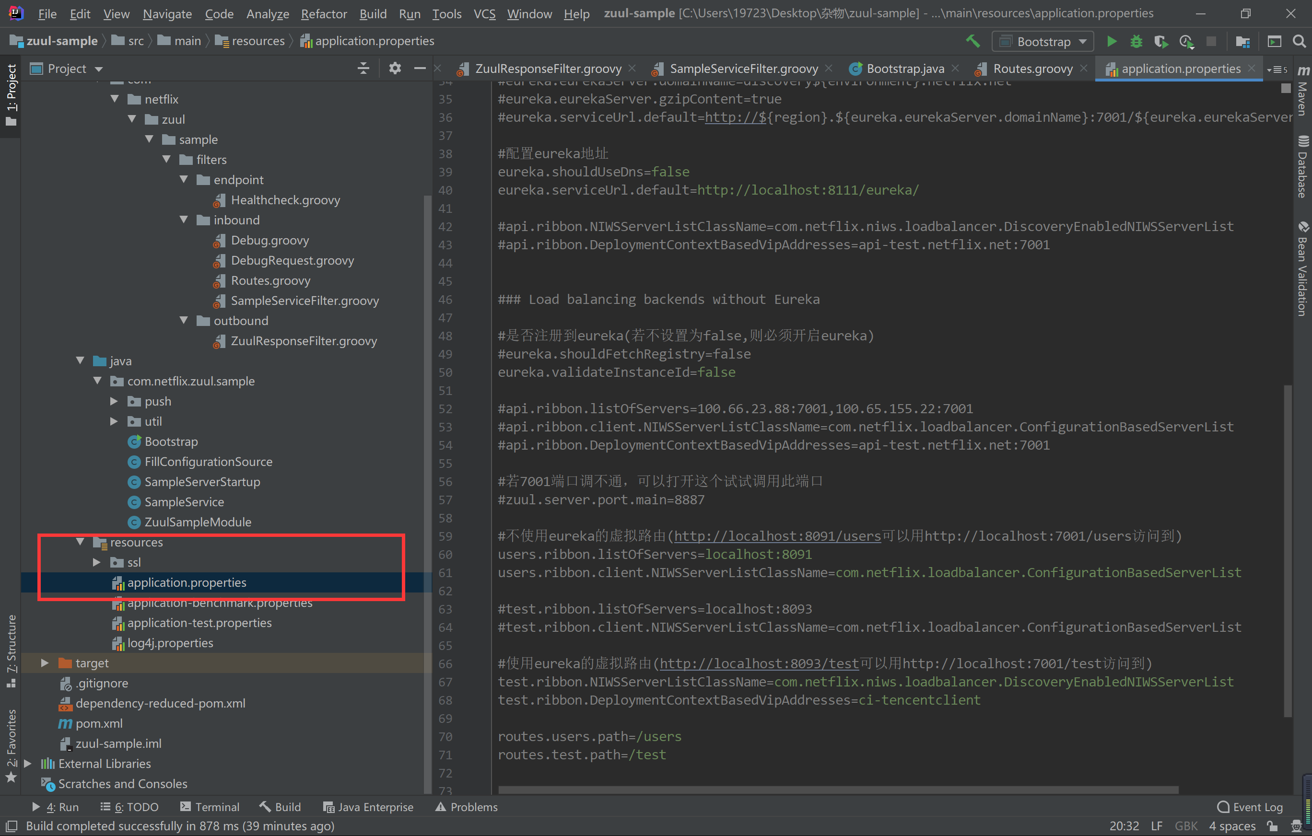The image size is (1312, 836).
Task: Click the 4 spaces indent setting
Action: [1232, 825]
